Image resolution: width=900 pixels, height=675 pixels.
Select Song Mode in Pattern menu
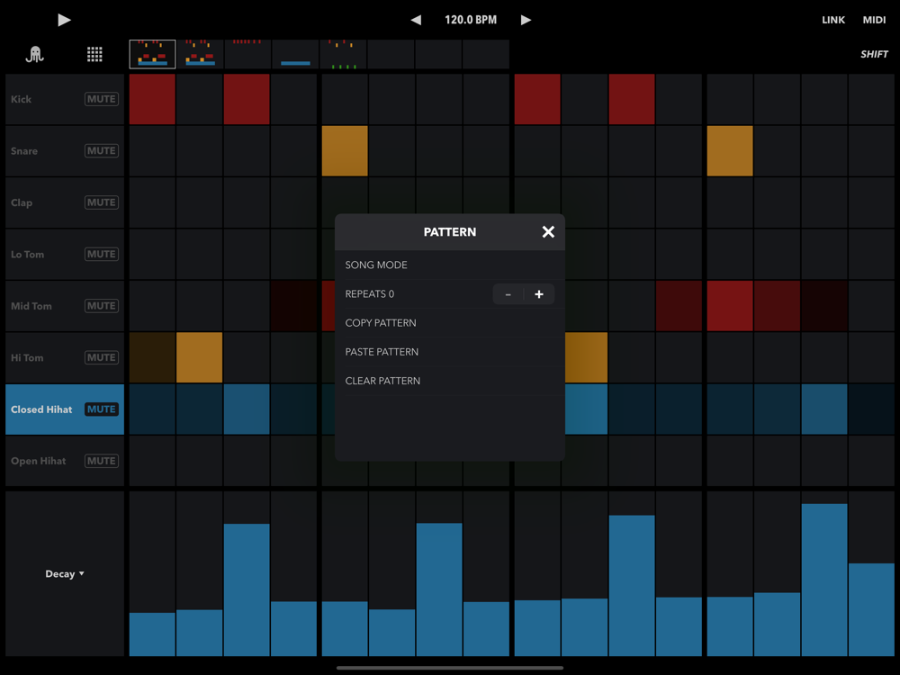point(376,265)
